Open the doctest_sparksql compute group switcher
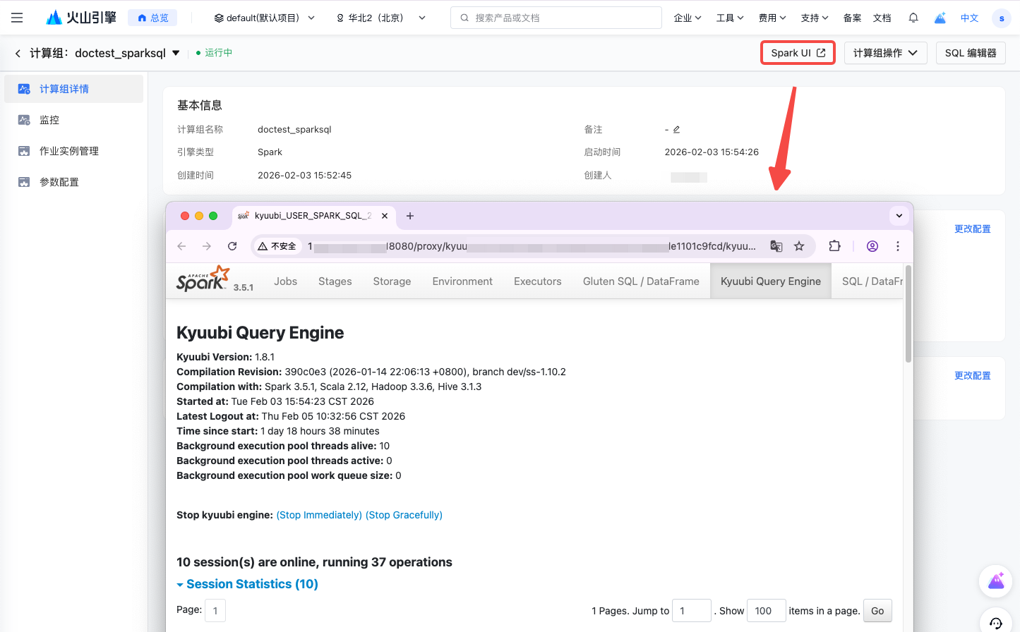This screenshot has height=632, width=1020. point(176,53)
